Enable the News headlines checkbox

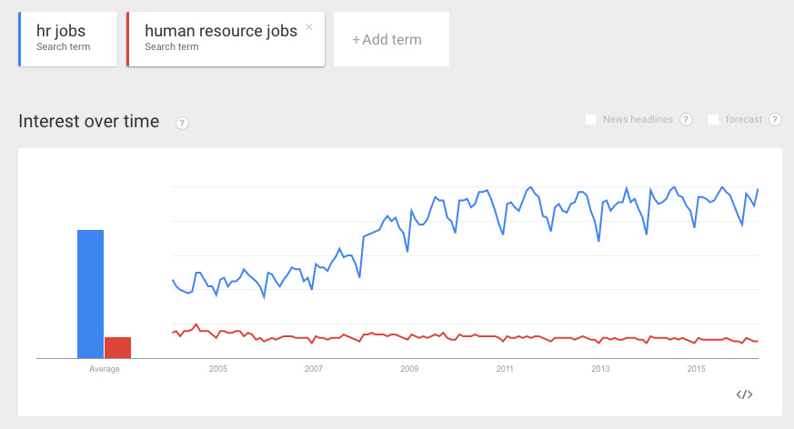590,119
